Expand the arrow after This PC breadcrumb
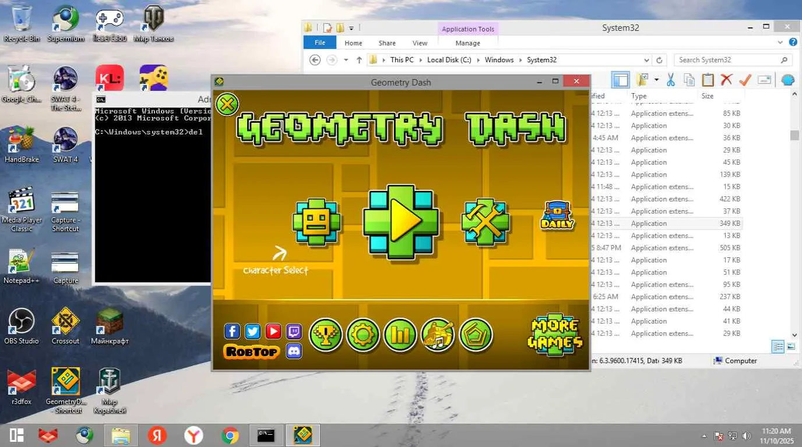Image resolution: width=802 pixels, height=447 pixels. tap(420, 60)
